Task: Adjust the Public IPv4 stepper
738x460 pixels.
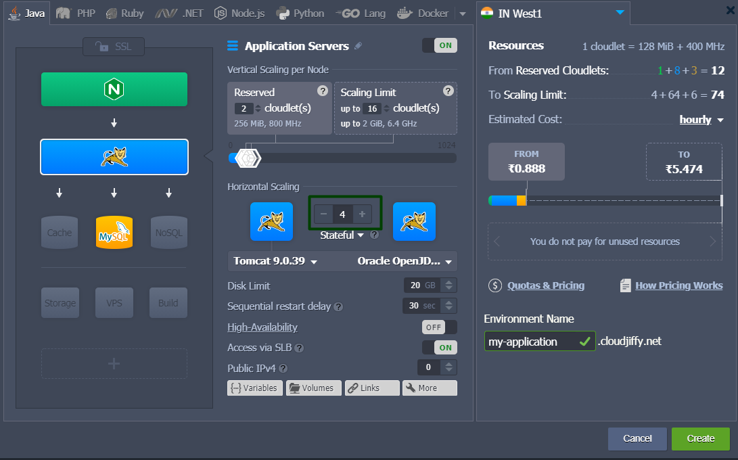Action: (449, 367)
